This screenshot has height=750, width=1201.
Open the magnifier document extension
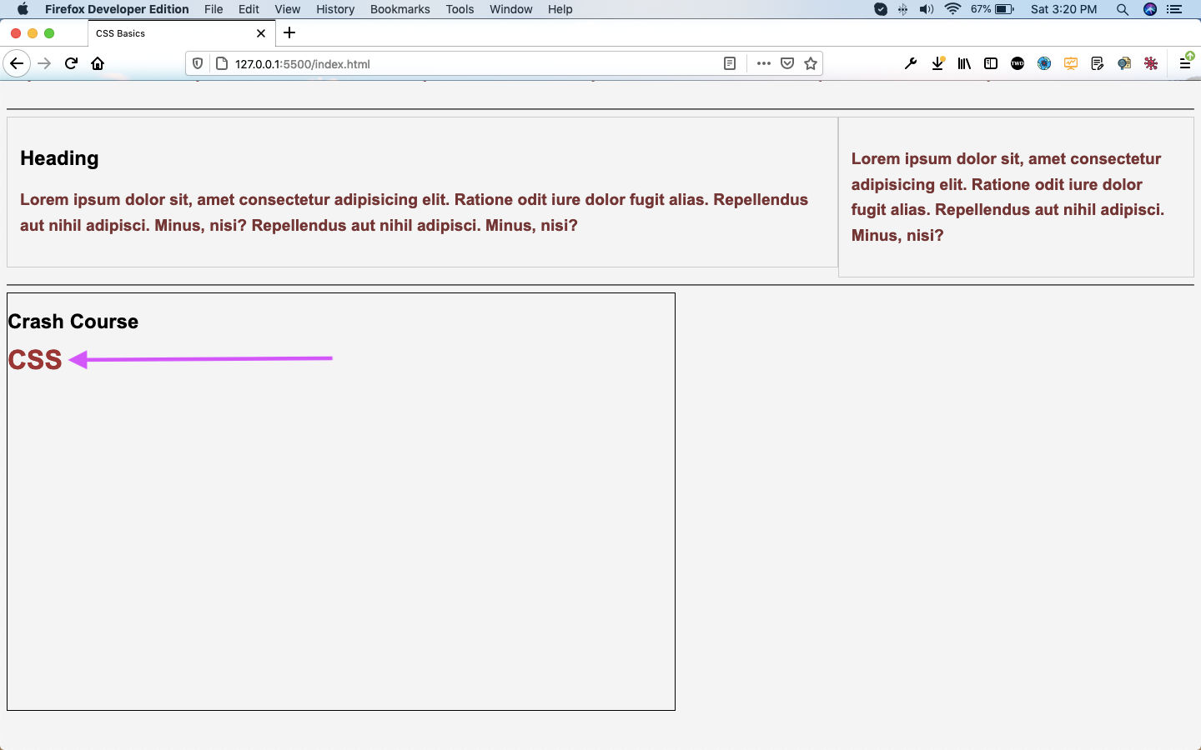(x=1124, y=63)
